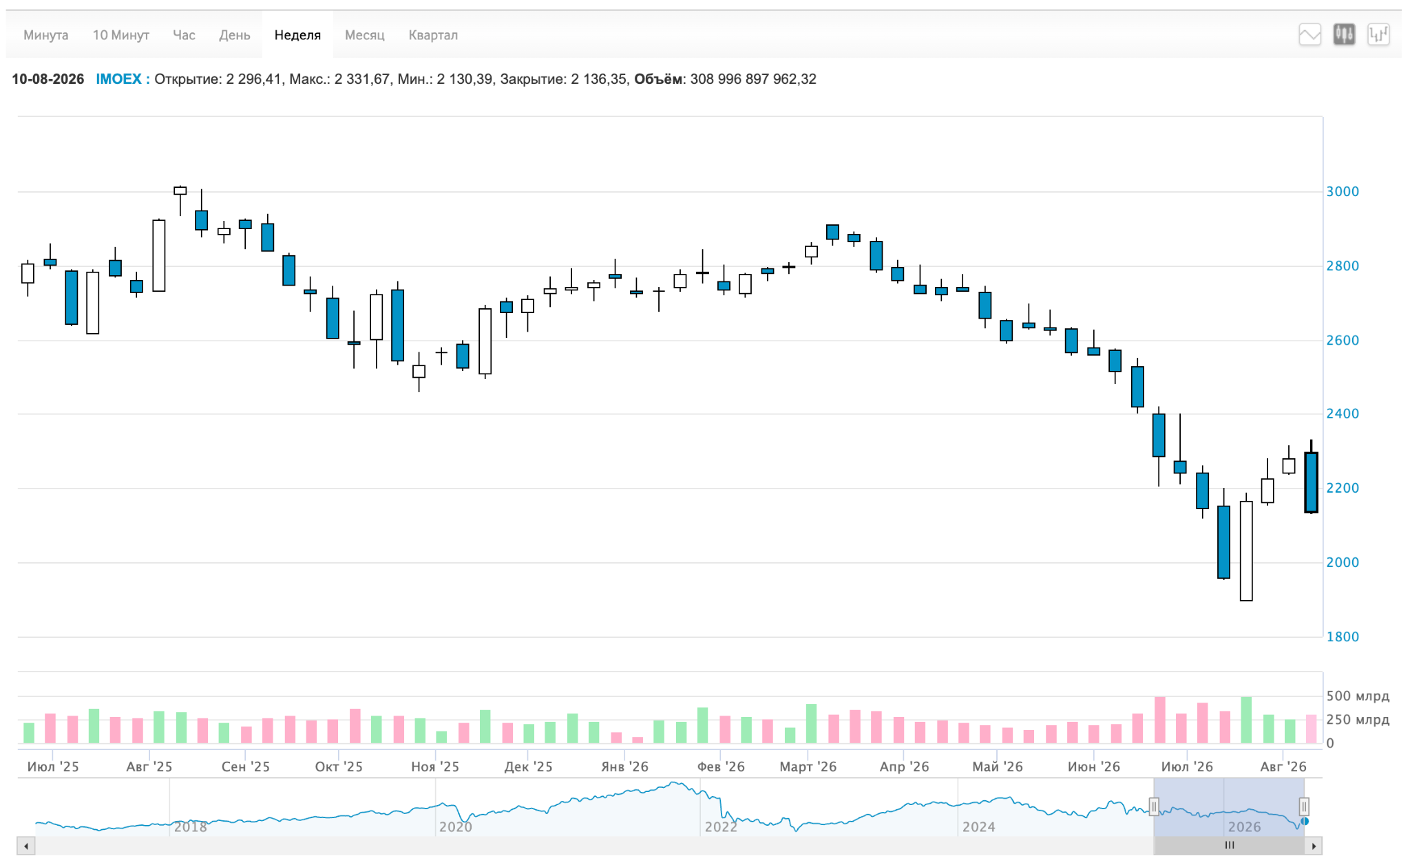
Task: Grab the left range handle in navigator
Action: pyautogui.click(x=1154, y=806)
